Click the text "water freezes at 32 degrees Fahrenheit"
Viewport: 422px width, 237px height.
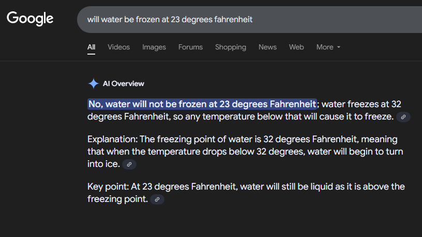pyautogui.click(x=357, y=104)
